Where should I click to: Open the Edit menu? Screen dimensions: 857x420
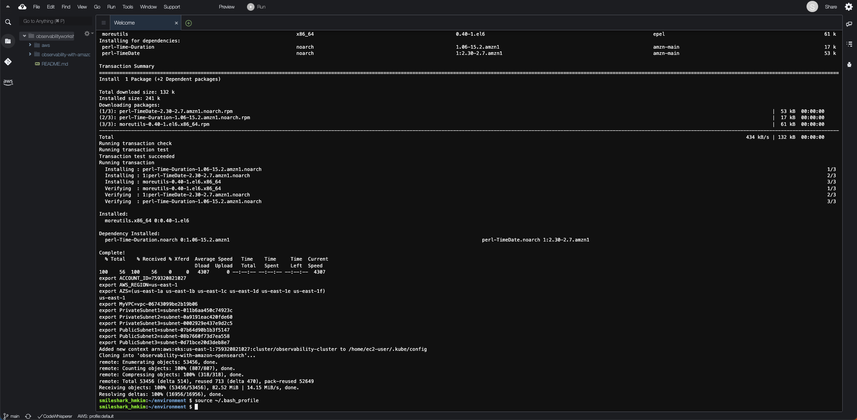tap(50, 7)
